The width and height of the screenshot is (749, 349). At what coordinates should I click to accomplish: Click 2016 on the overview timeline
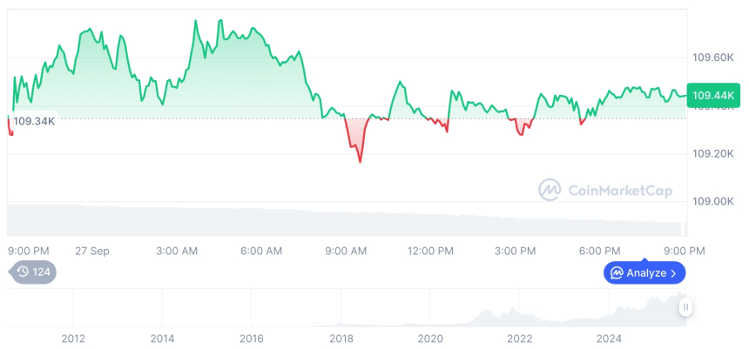[251, 338]
